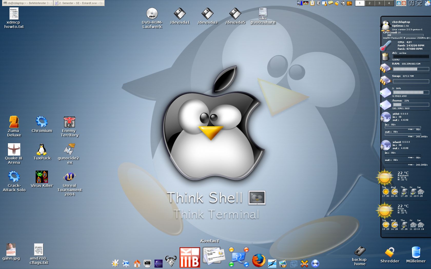This screenshot has height=269, width=431.
Task: Switch to Befehlsfenster 3 taskbar window
Action: (x=27, y=3)
